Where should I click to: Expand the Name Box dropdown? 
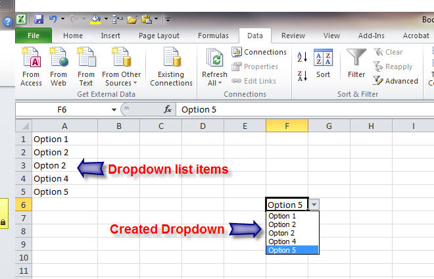[114, 110]
